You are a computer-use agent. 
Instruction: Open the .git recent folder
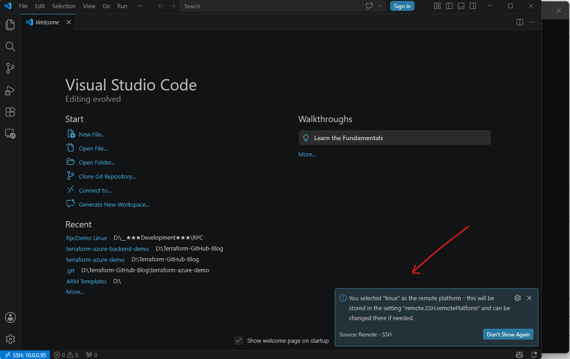tap(71, 270)
